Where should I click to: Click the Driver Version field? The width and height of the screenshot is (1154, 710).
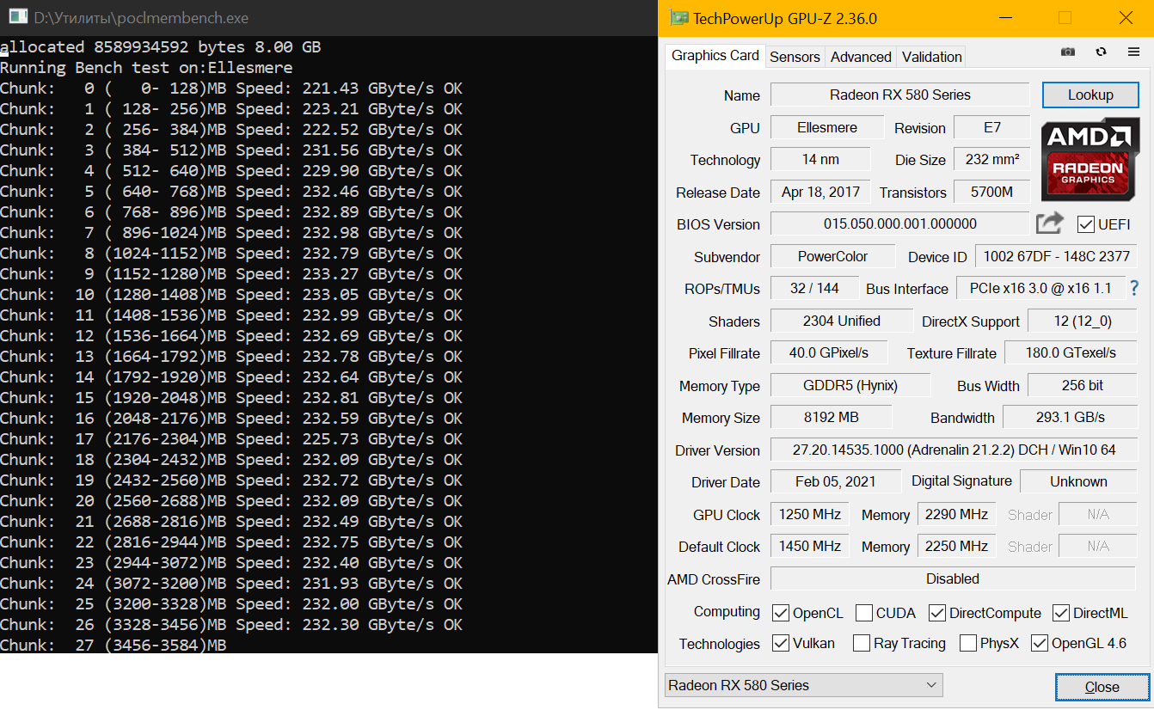954,450
